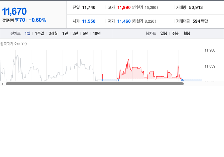This screenshot has height=157, width=224.
Task: Click the trading volume 50,913
Action: 196,7
